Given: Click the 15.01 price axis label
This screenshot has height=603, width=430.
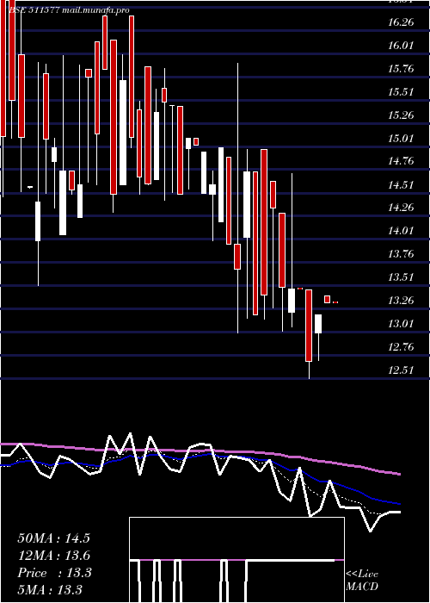Looking at the screenshot, I should 401,138.
